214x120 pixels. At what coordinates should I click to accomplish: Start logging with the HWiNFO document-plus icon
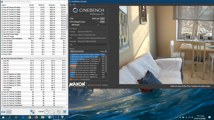pos(53,112)
